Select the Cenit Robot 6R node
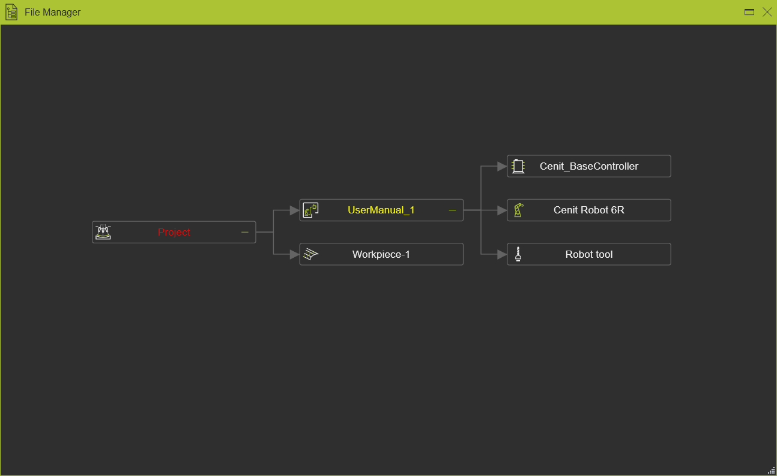Screen dimensions: 777x476 tap(595, 210)
